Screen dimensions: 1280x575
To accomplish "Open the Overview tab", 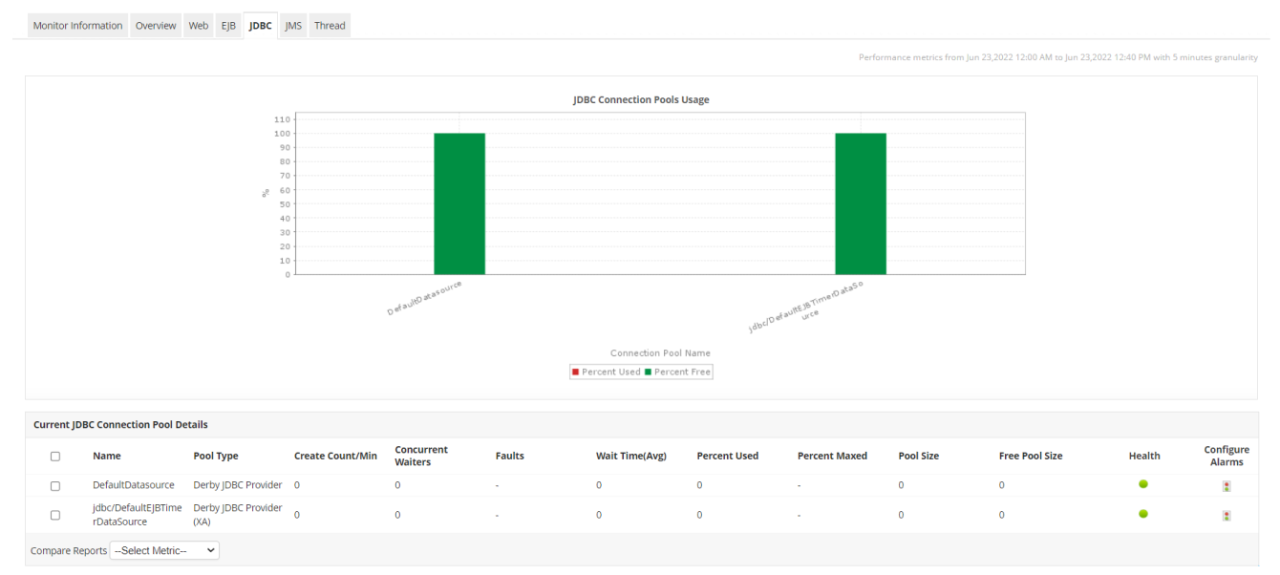I will point(155,25).
